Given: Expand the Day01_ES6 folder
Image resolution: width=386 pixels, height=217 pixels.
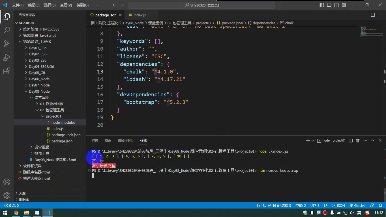Looking at the screenshot, I should [50, 48].
